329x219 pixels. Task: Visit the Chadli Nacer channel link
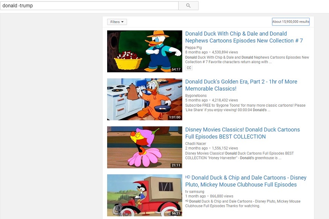pos(196,143)
